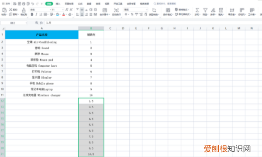Align text right
Image resolution: width=262 pixels, height=157 pixels.
(86, 14)
